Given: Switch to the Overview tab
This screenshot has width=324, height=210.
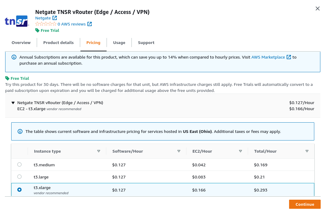Looking at the screenshot, I should click(x=21, y=42).
